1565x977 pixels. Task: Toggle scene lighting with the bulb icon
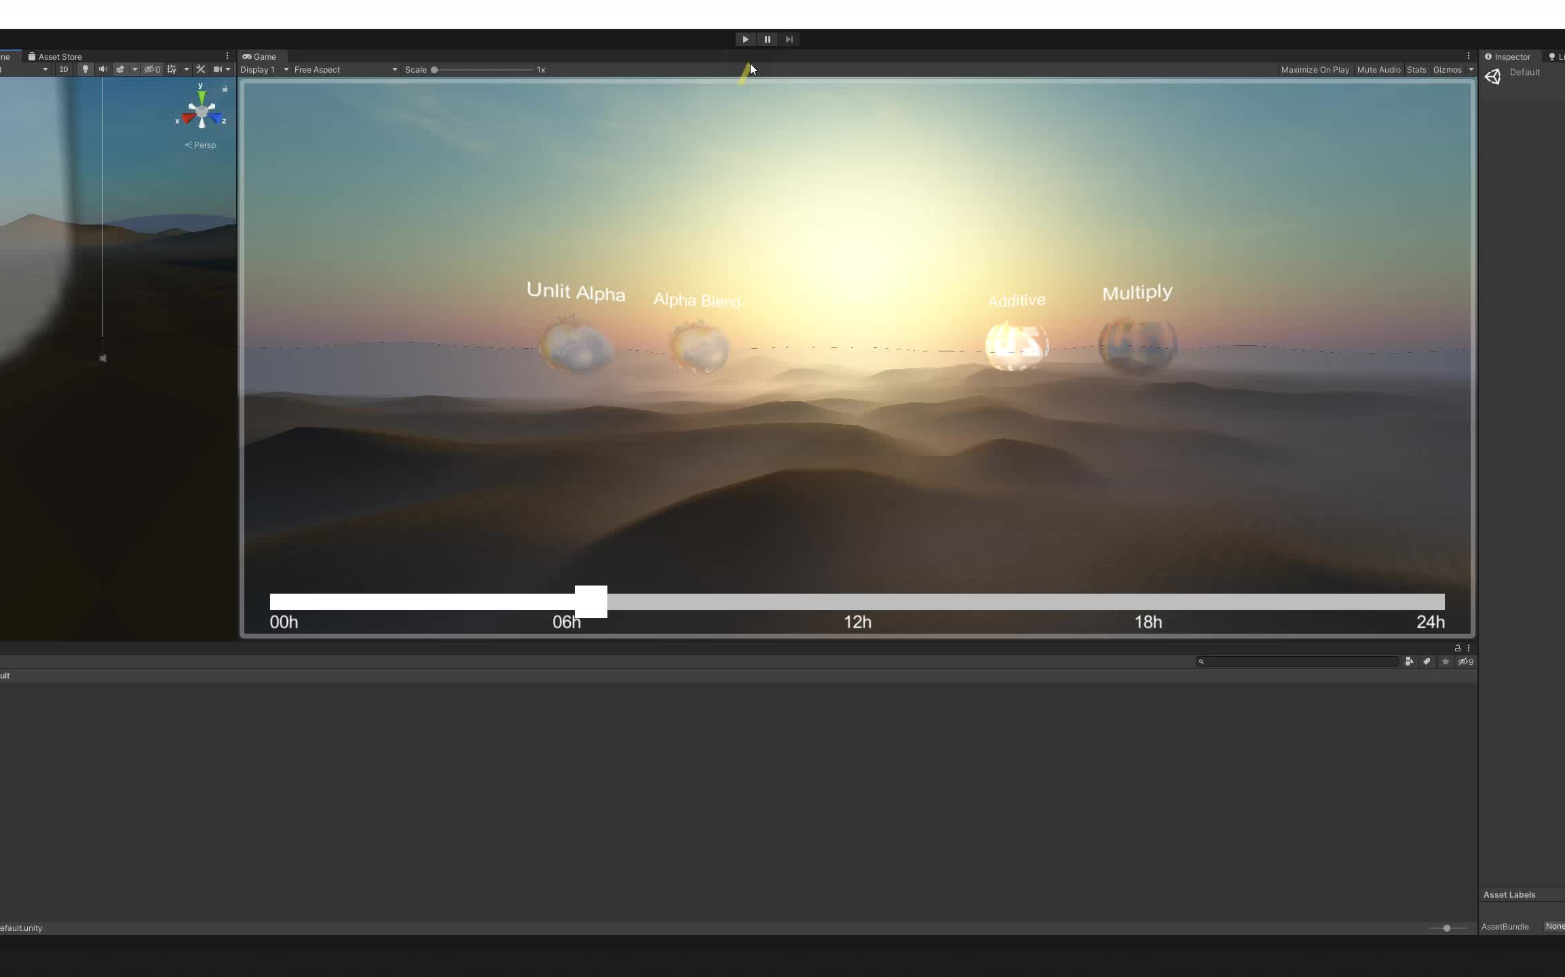(x=86, y=69)
